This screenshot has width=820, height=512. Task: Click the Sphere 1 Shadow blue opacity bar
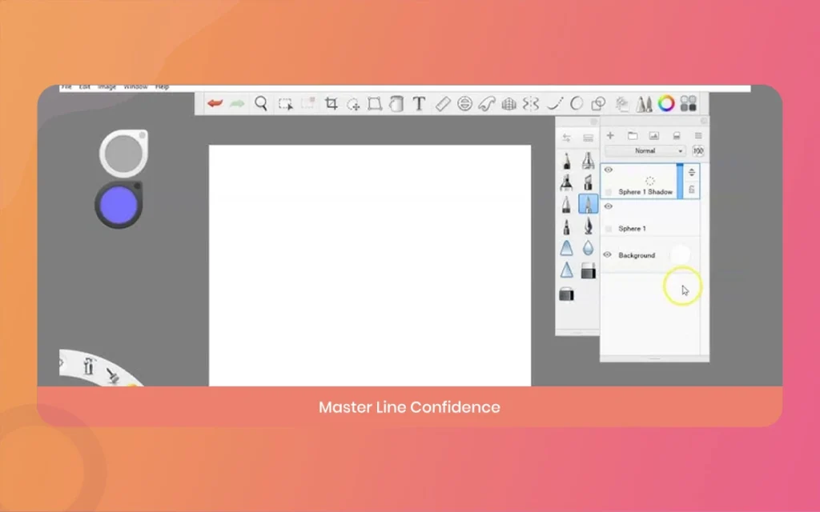click(680, 181)
